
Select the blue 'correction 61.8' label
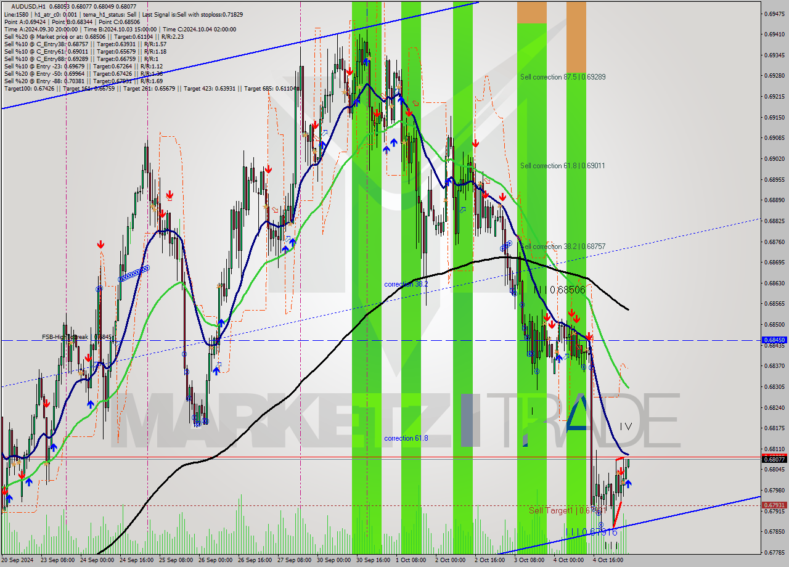pos(406,438)
